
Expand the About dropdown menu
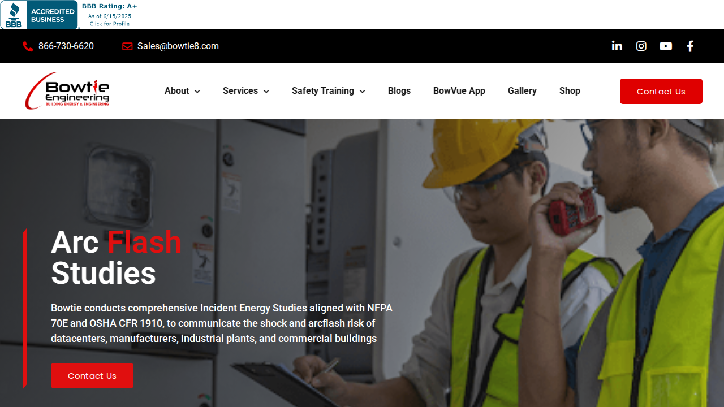coord(182,91)
